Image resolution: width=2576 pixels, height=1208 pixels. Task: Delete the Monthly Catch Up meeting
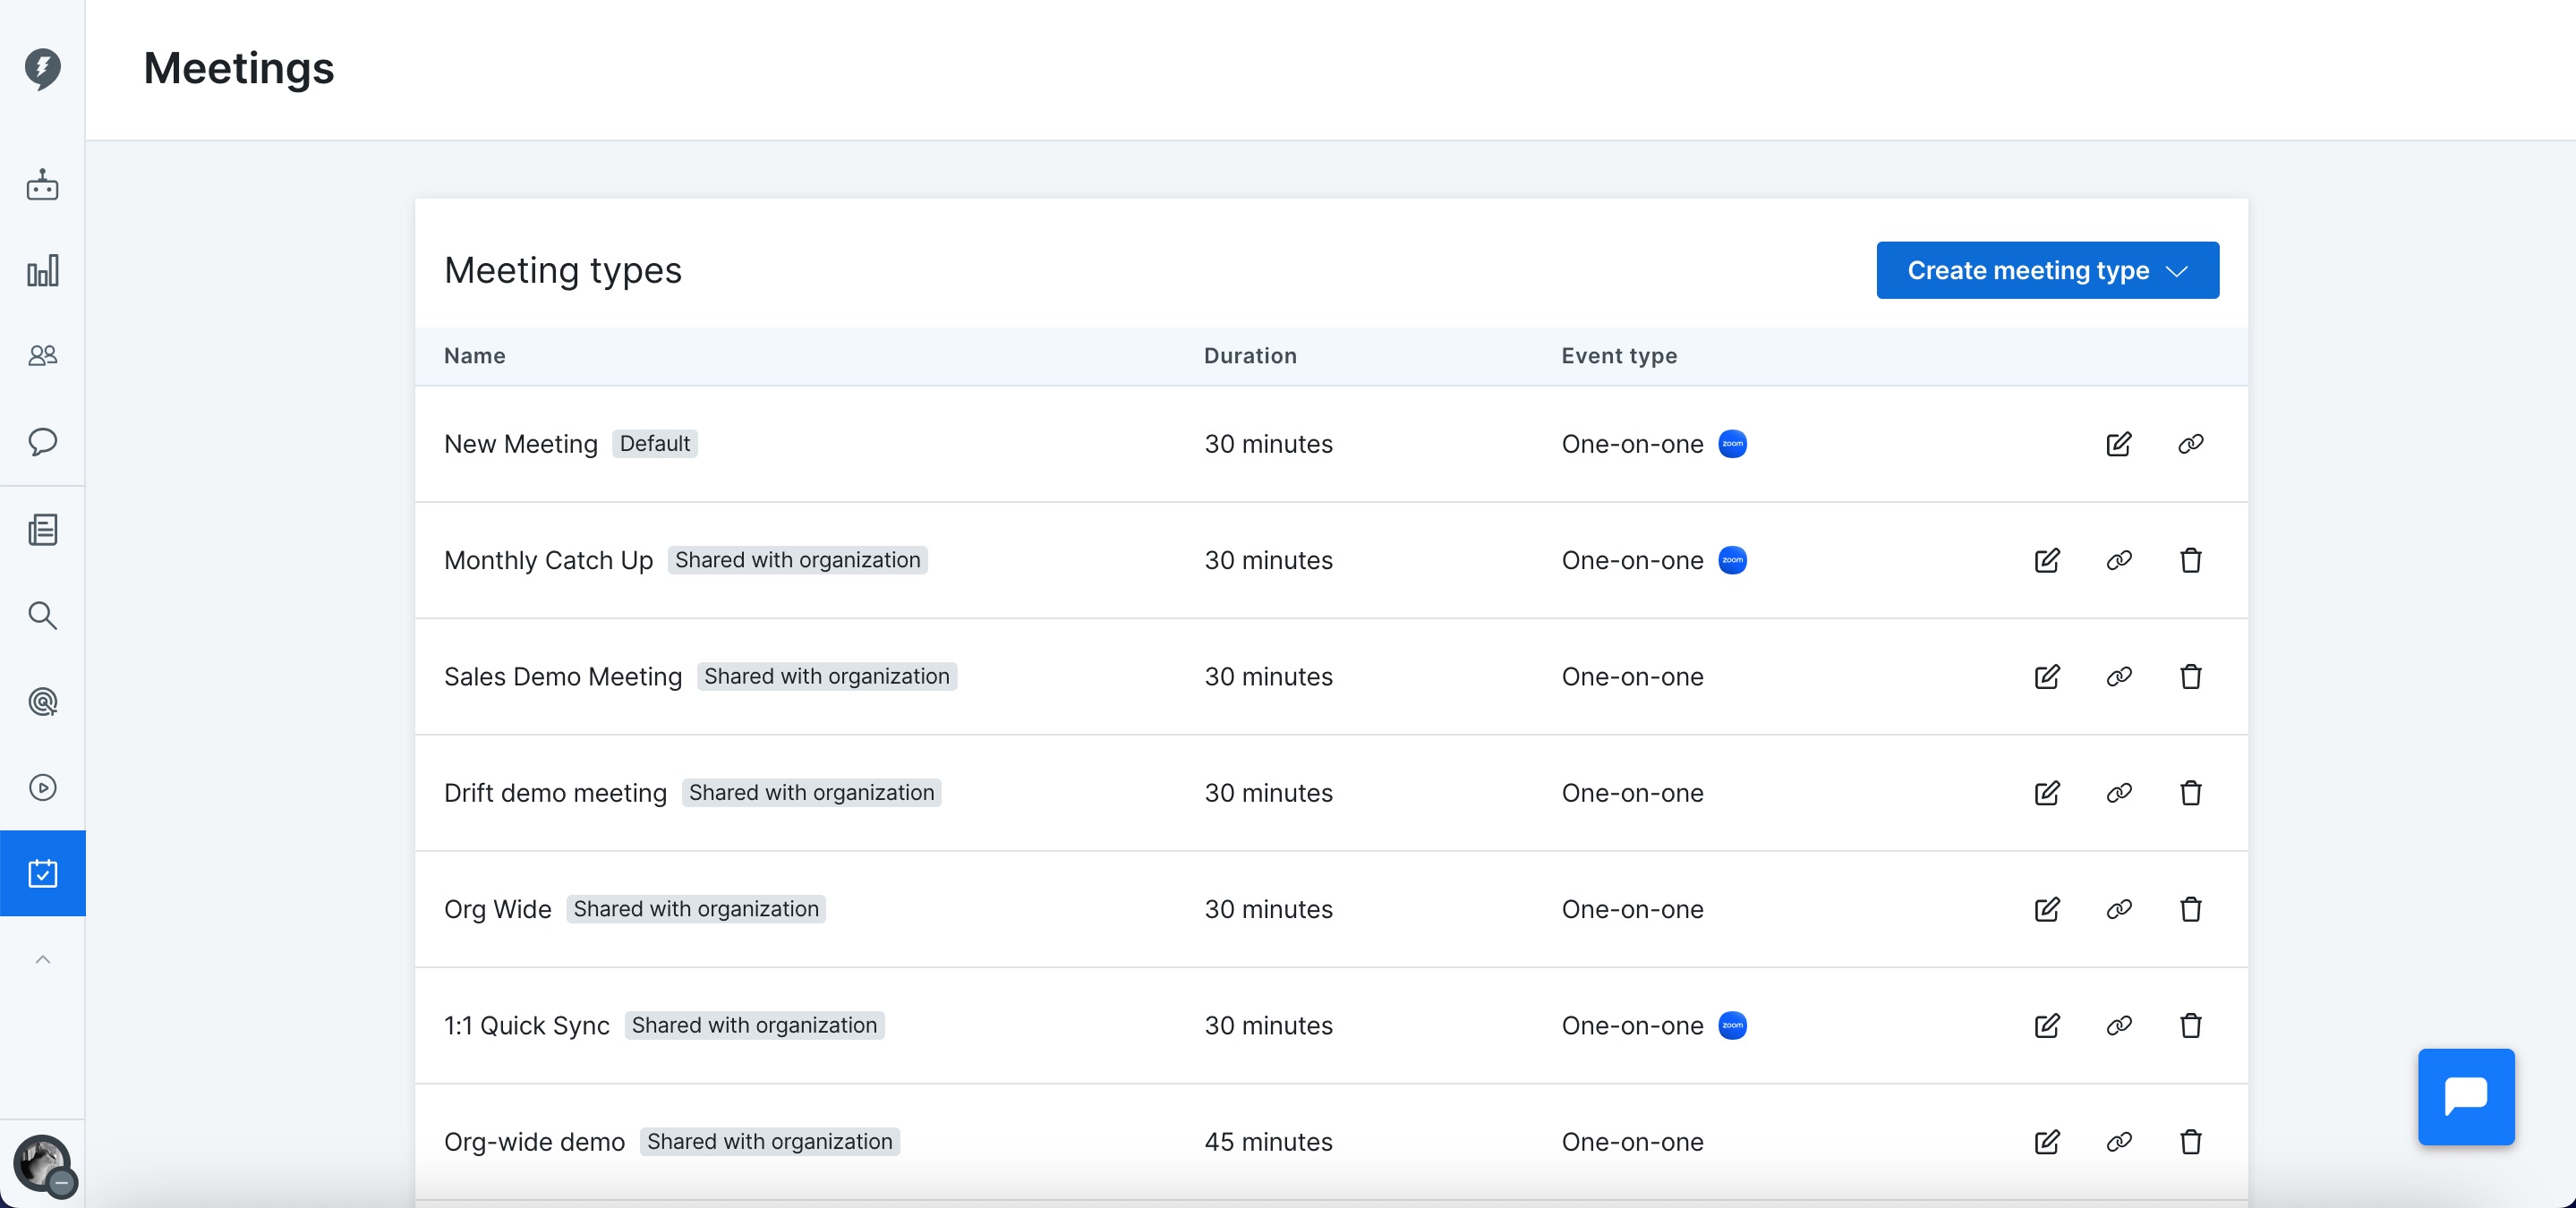[2190, 560]
